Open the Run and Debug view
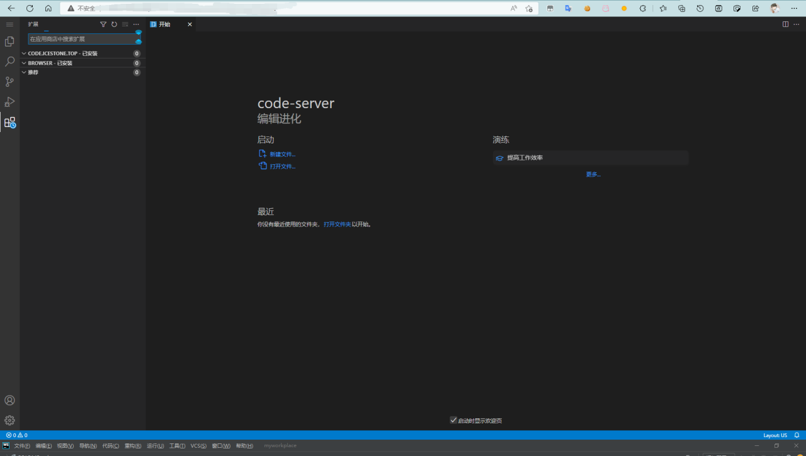 pos(9,102)
